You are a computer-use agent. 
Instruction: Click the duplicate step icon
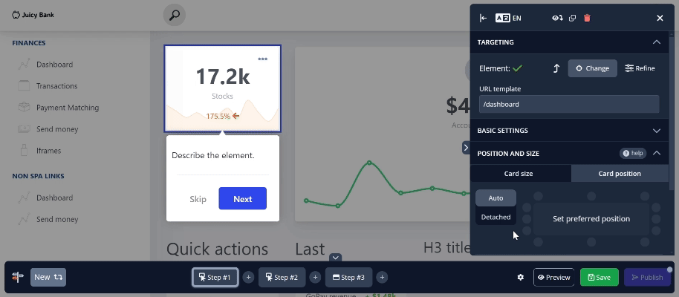pos(572,18)
